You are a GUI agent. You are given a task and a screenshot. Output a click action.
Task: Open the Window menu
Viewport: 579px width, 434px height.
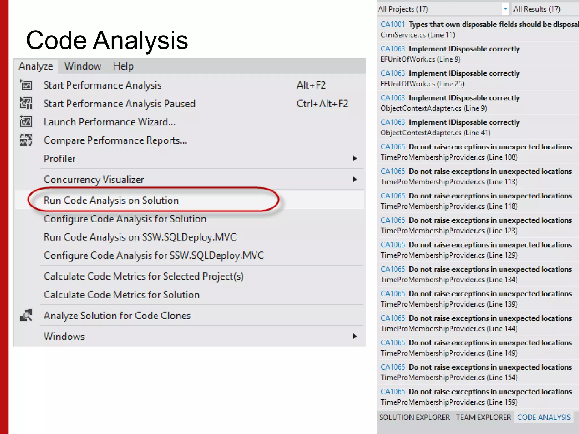[x=83, y=66]
